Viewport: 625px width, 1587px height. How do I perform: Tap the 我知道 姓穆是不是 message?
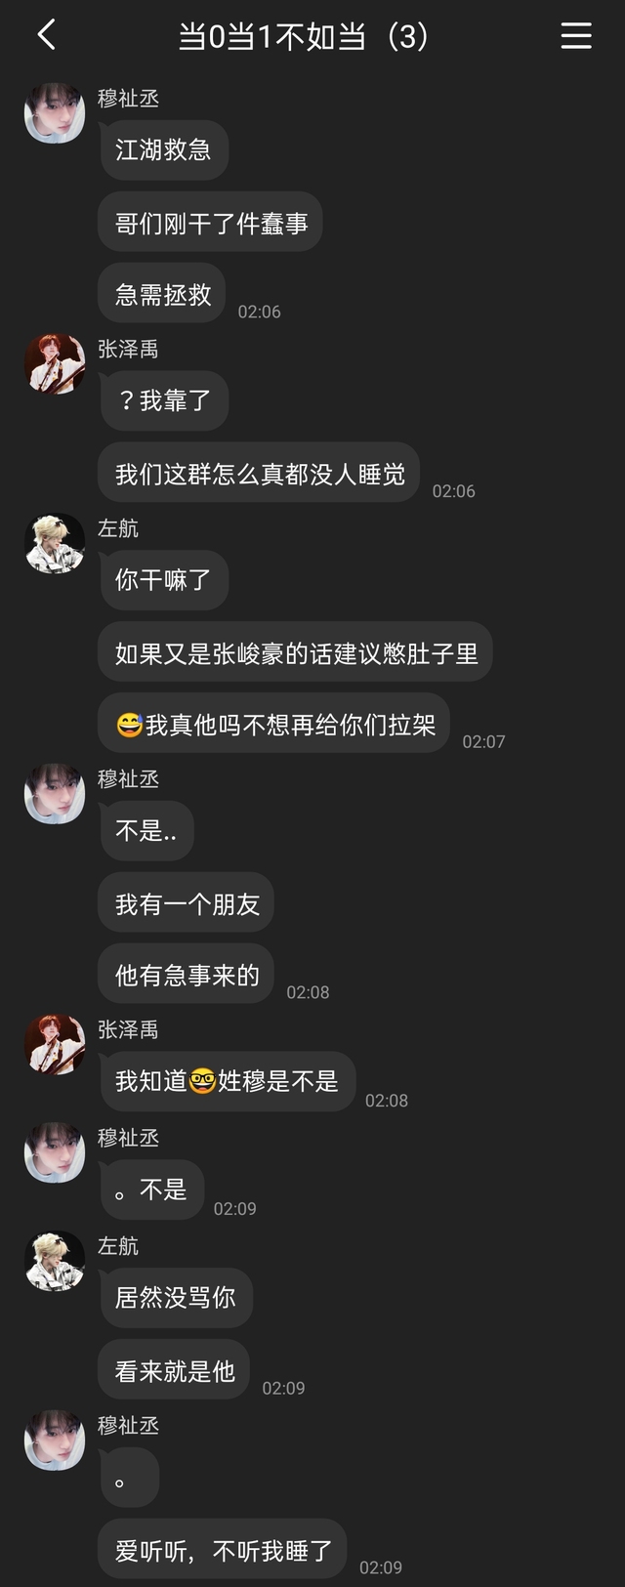pyautogui.click(x=227, y=1081)
